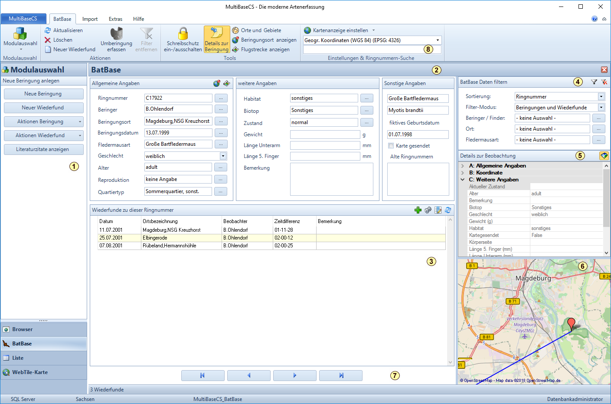Select the WebTile-Karte module in sidebar
Image resolution: width=611 pixels, height=404 pixels.
44,372
